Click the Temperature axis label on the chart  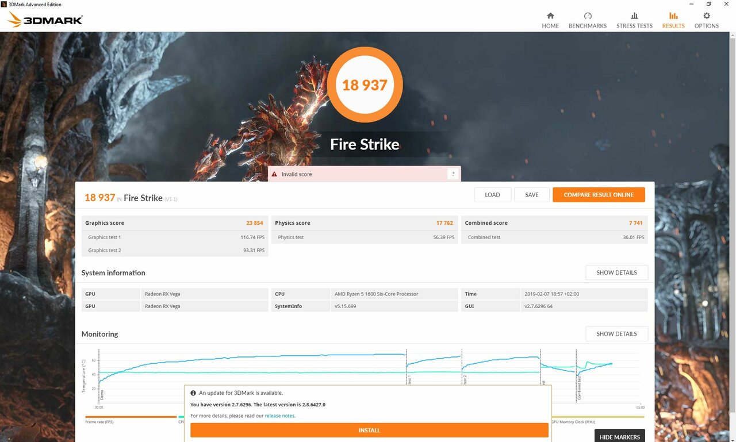(84, 376)
